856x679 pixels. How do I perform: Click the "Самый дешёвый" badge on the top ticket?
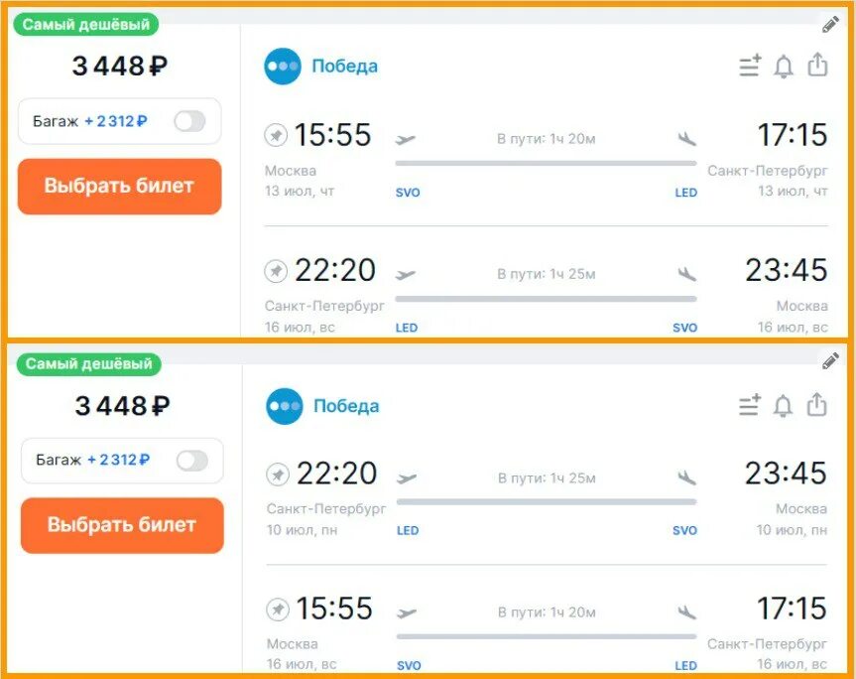click(x=86, y=25)
